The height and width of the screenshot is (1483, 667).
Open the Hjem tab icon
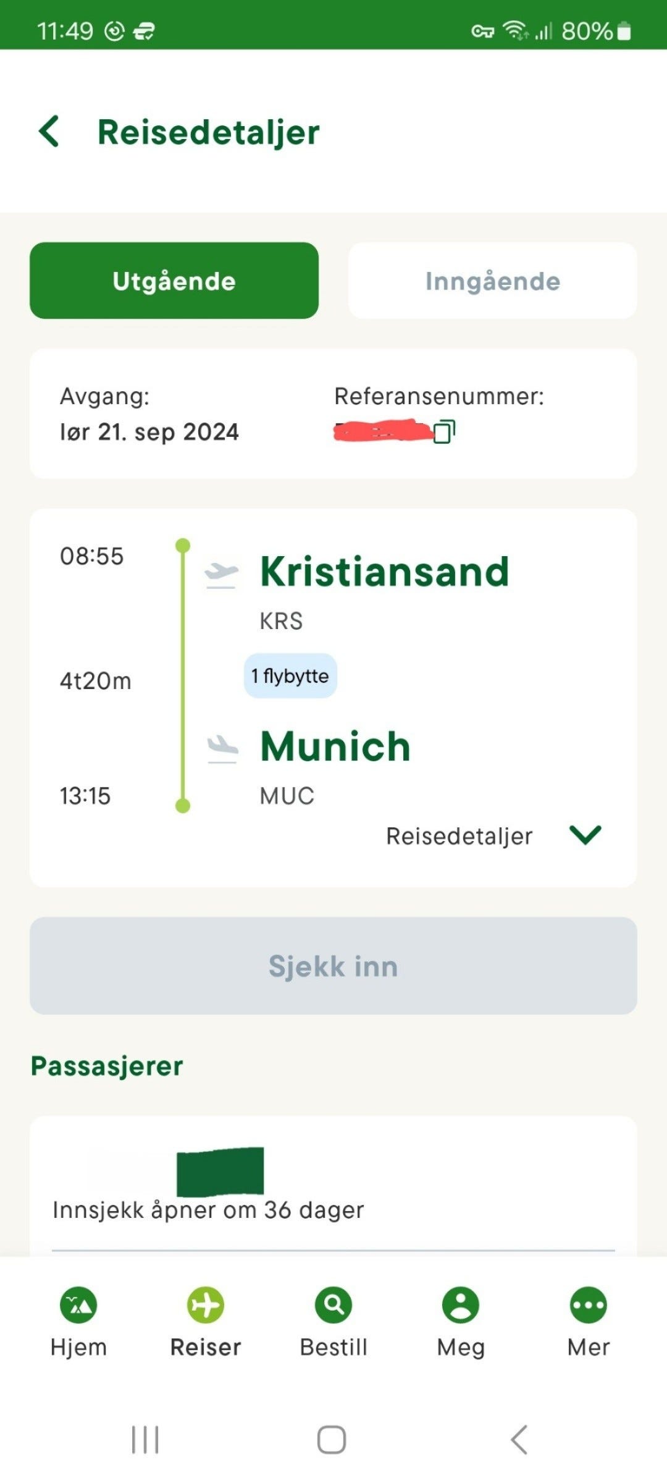pyautogui.click(x=78, y=1305)
